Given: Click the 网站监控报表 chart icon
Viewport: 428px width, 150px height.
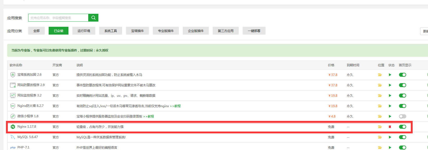Looking at the screenshot, I should (13, 95).
